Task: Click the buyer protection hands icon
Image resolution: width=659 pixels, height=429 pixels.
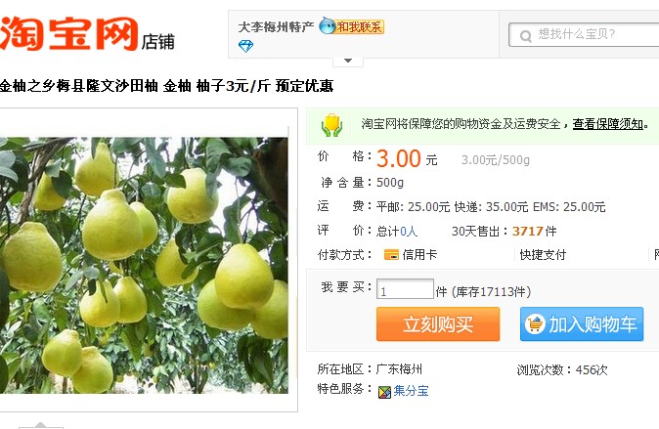Action: pos(331,125)
